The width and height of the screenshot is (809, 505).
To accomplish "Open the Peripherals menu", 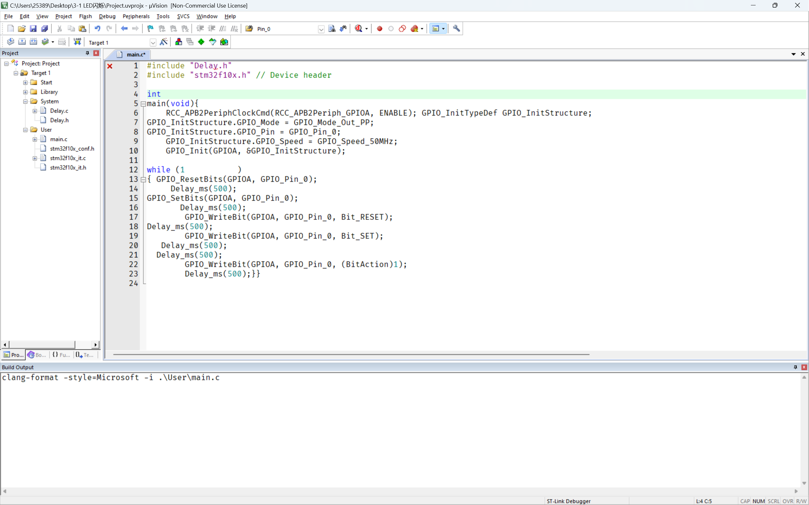I will pyautogui.click(x=136, y=16).
